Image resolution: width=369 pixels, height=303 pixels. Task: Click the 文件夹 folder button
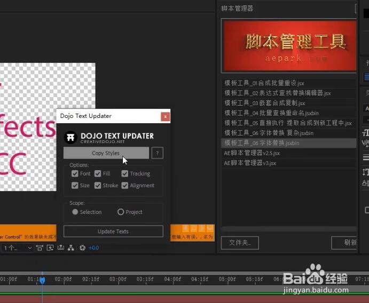click(240, 243)
